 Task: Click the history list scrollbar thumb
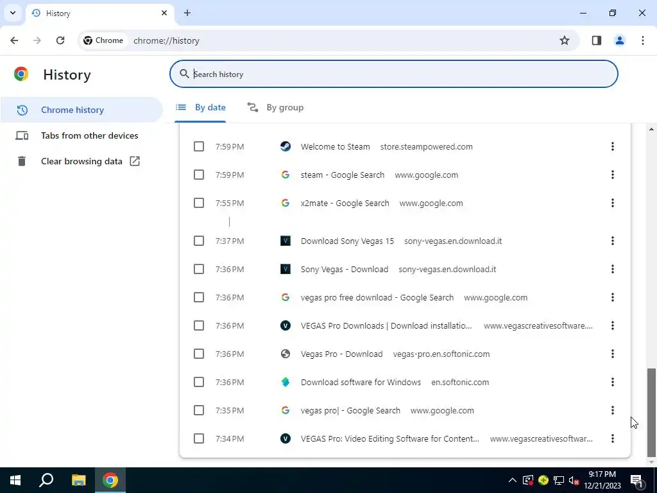coord(651,412)
